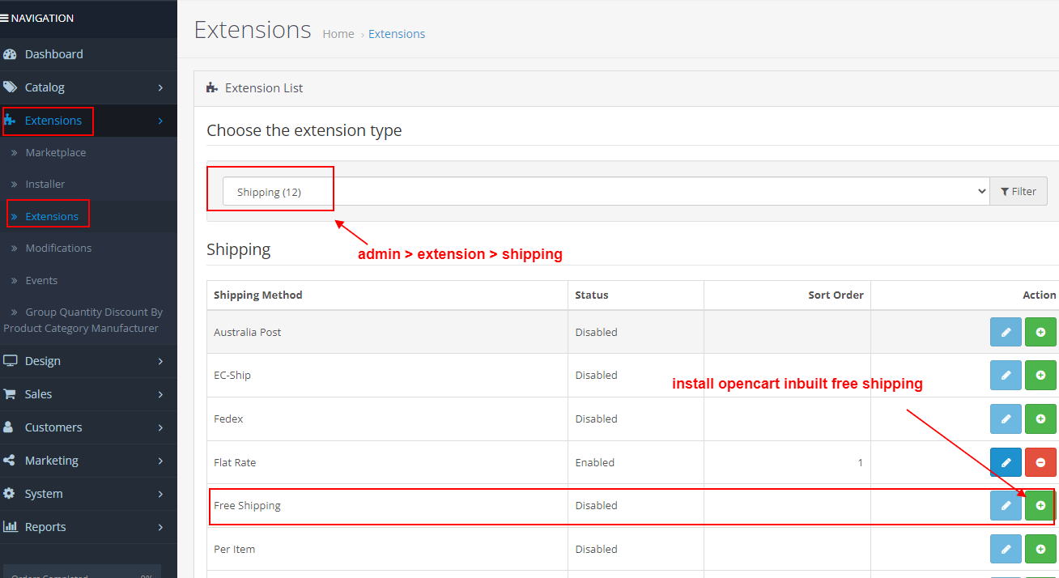The width and height of the screenshot is (1059, 578).
Task: Install the Fedex shipping method
Action: 1040,419
